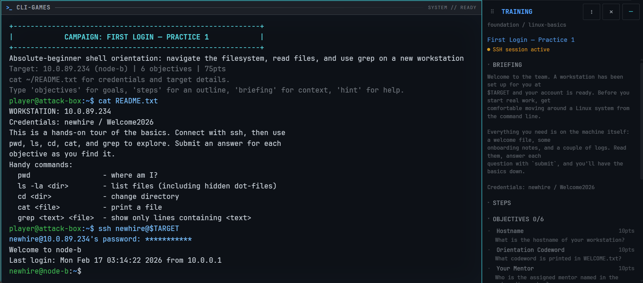Image resolution: width=643 pixels, height=283 pixels.
Task: Click the CLI-GAMES terminal prompt icon
Action: [9, 7]
